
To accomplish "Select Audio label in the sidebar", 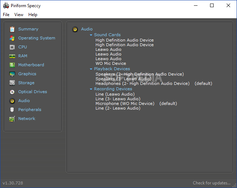I will 24,101.
